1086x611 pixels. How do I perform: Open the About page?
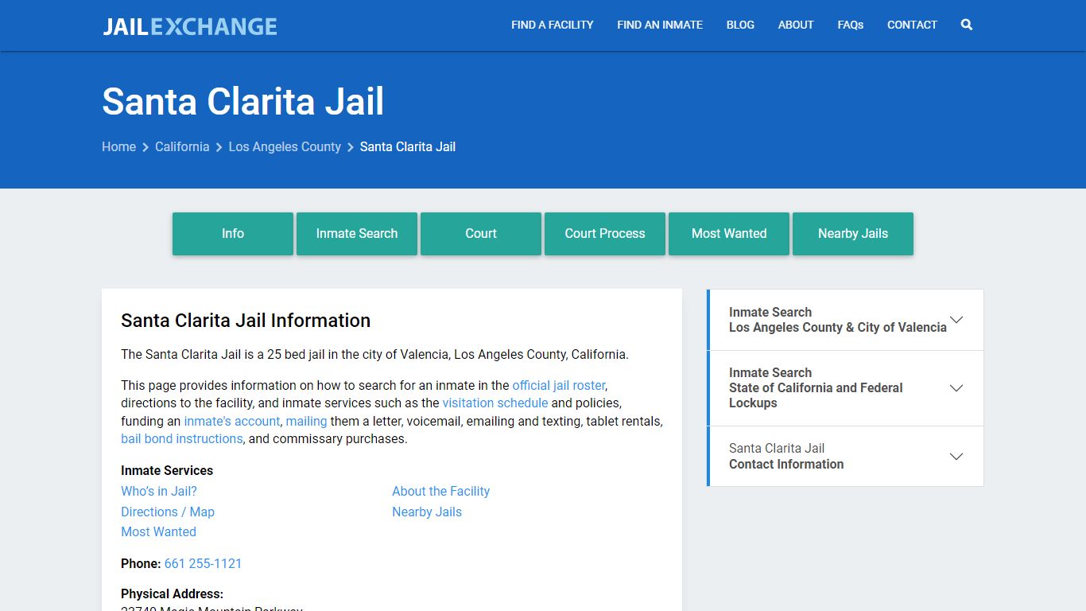click(x=796, y=25)
